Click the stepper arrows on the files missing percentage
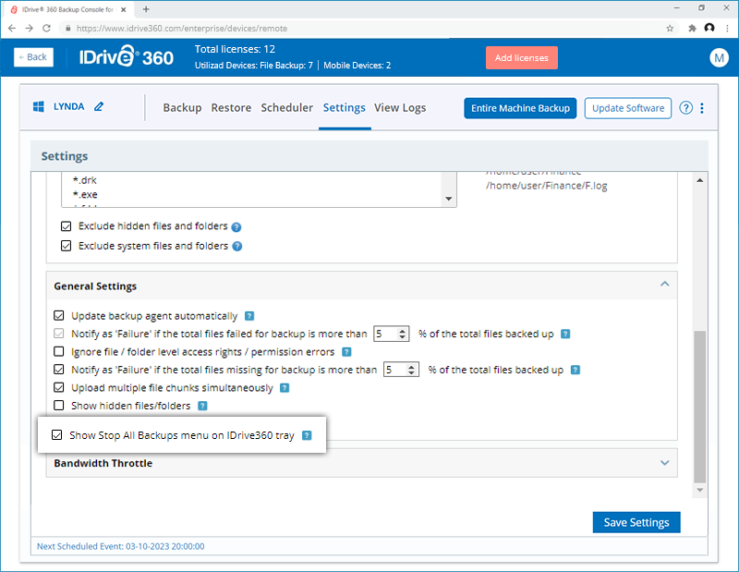 411,370
